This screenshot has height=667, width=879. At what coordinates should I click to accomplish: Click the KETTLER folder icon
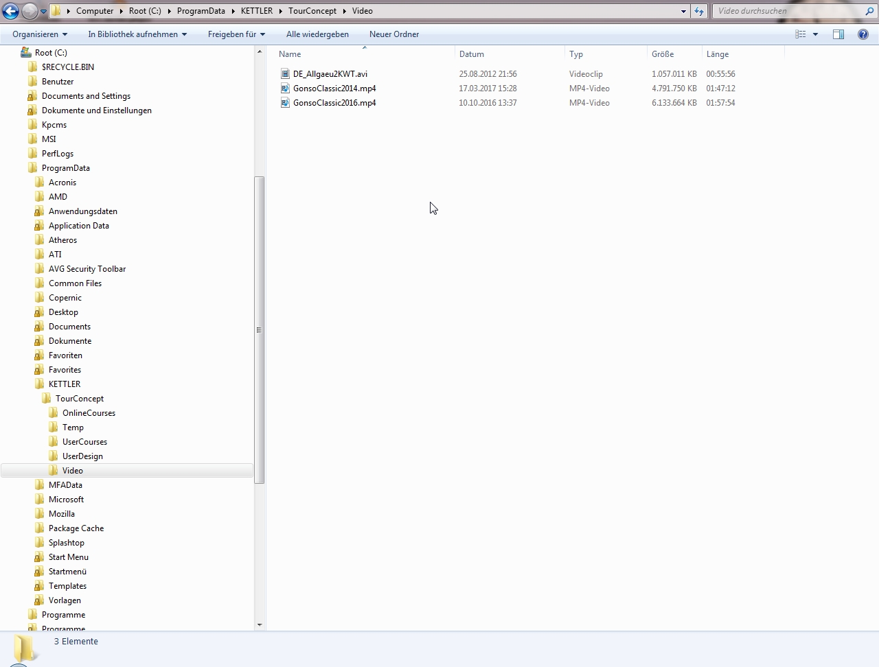tap(39, 384)
